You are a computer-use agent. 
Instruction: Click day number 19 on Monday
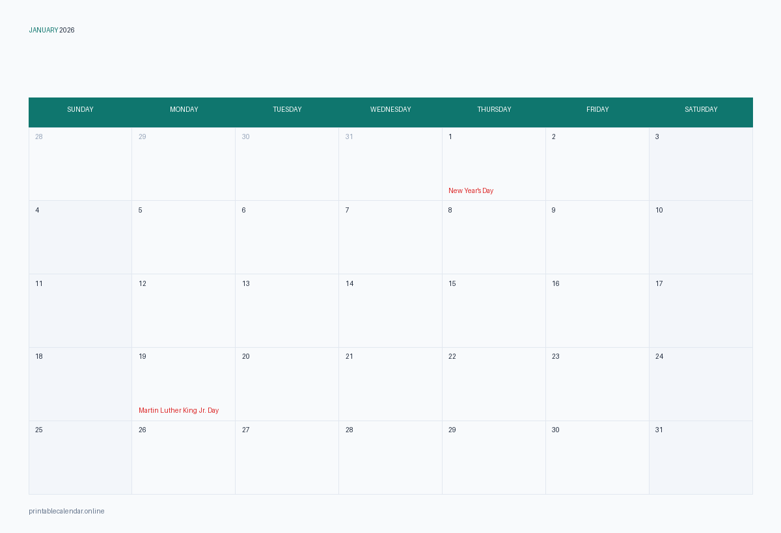click(143, 356)
